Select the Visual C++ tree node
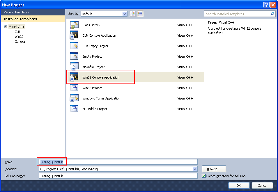Screen dimensions: 278x192 [17, 27]
